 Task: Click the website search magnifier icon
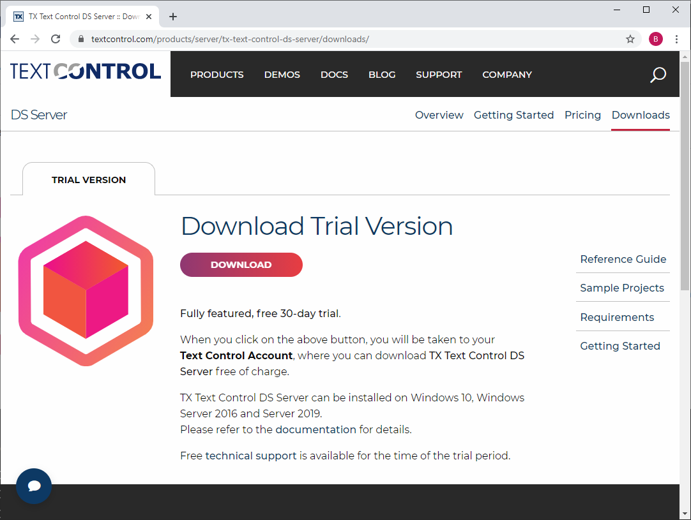coord(658,75)
